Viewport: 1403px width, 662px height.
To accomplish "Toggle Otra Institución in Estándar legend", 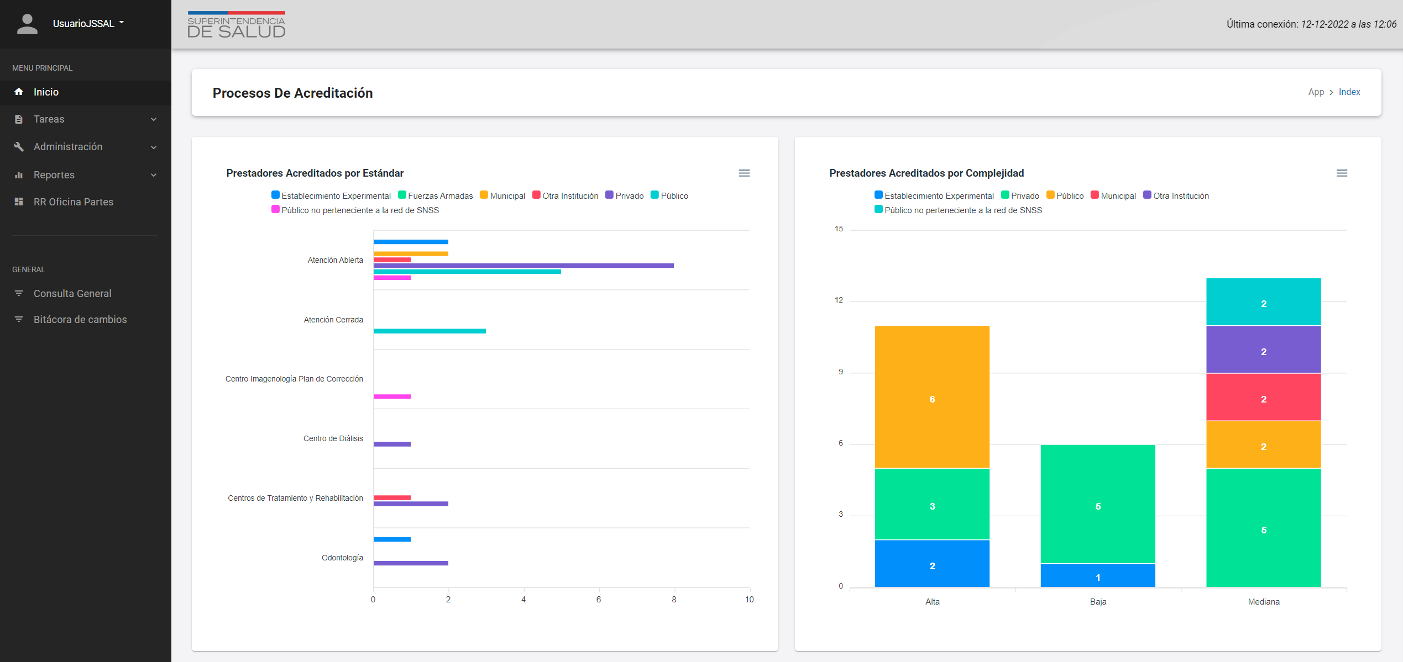I will 565,195.
